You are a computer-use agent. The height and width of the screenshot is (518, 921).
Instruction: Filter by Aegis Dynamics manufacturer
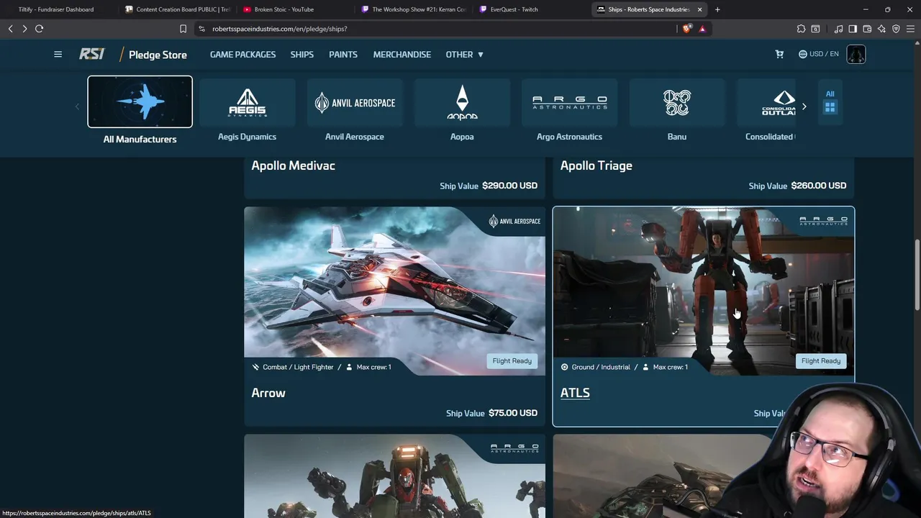(247, 110)
